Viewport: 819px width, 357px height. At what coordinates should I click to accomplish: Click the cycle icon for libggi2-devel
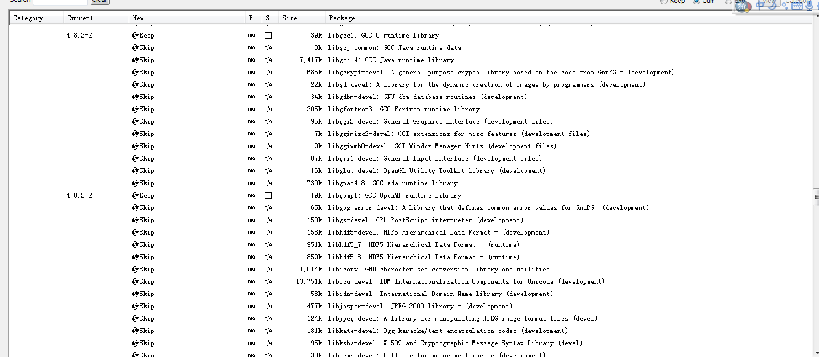[x=135, y=122]
